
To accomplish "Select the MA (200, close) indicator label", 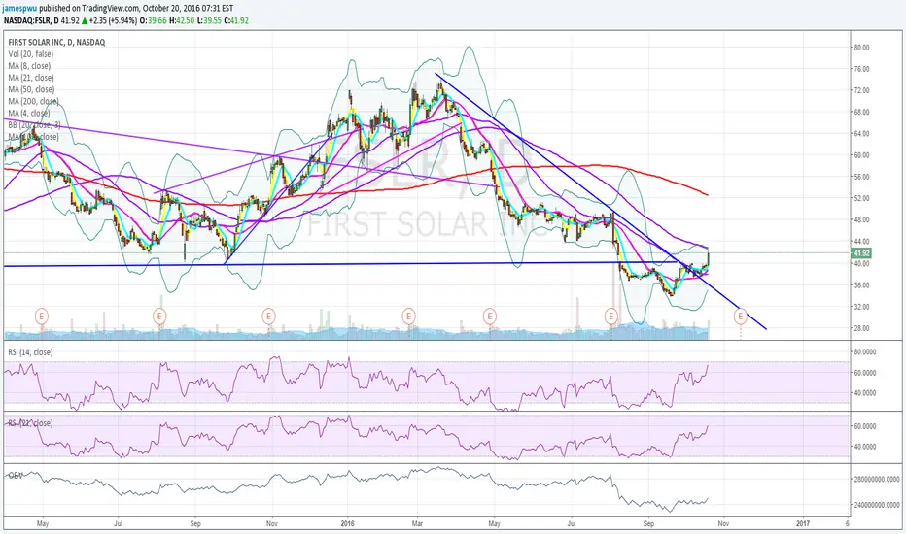I will click(33, 102).
